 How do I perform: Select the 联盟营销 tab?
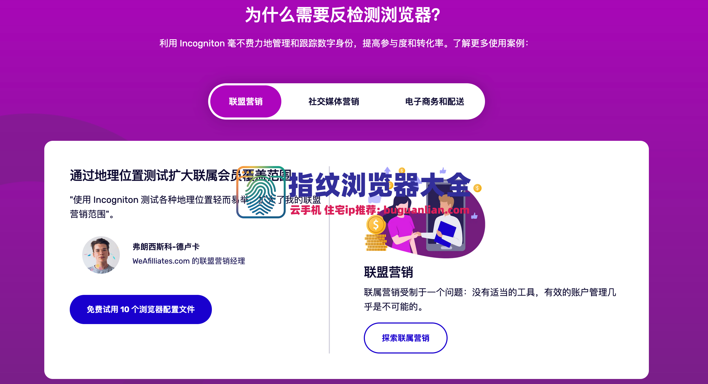[246, 101]
